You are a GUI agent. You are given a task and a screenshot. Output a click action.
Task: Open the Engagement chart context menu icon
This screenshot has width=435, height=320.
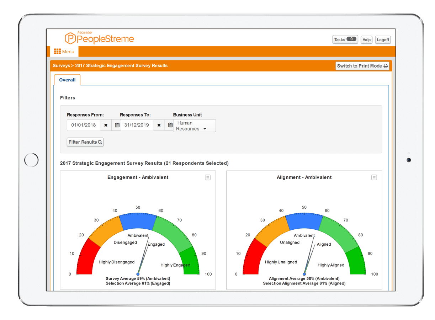pos(208,177)
